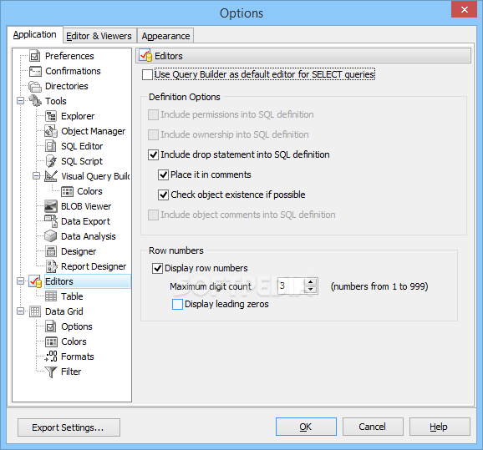This screenshot has width=483, height=450.
Task: Click the Data Grid Options icon
Action: 51,326
